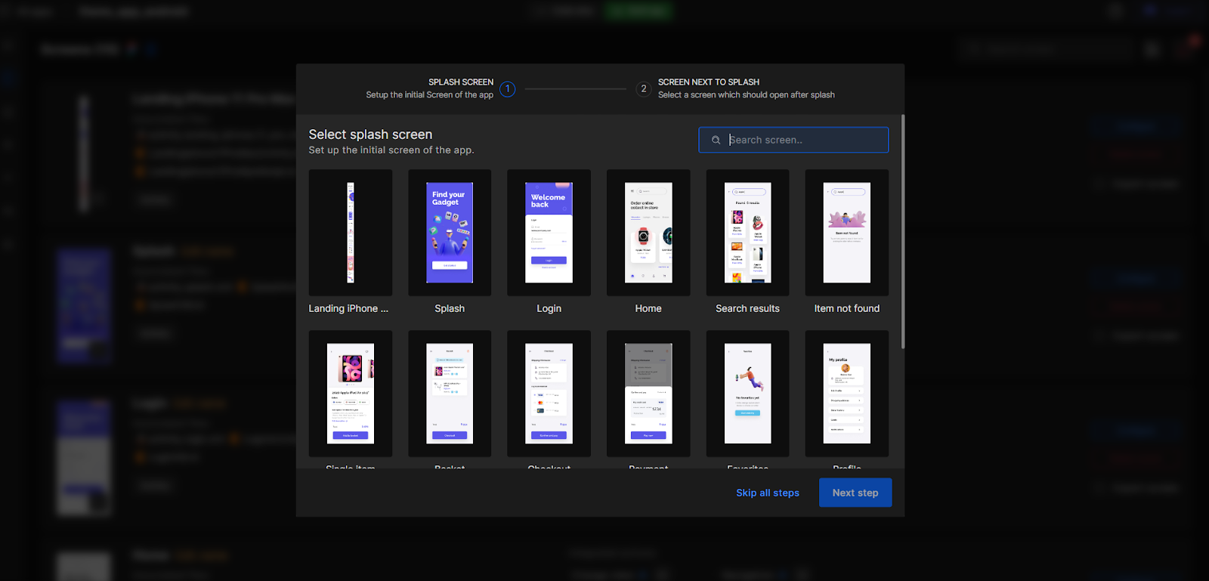Click the search magnifier icon
This screenshot has width=1209, height=581.
tap(716, 140)
